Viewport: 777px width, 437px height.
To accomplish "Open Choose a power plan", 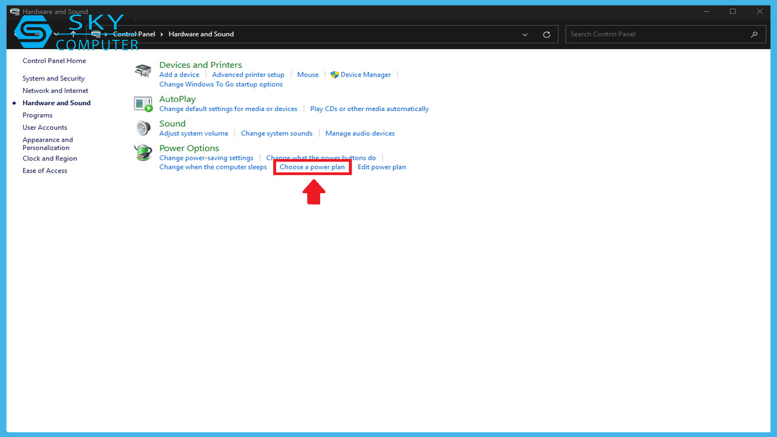I will click(312, 166).
